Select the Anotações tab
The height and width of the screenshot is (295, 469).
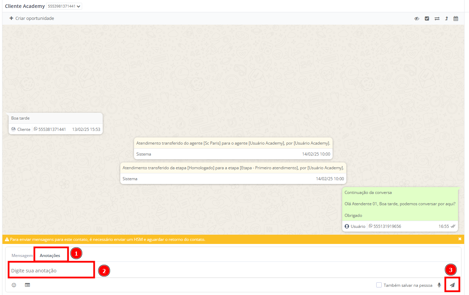[x=50, y=255]
